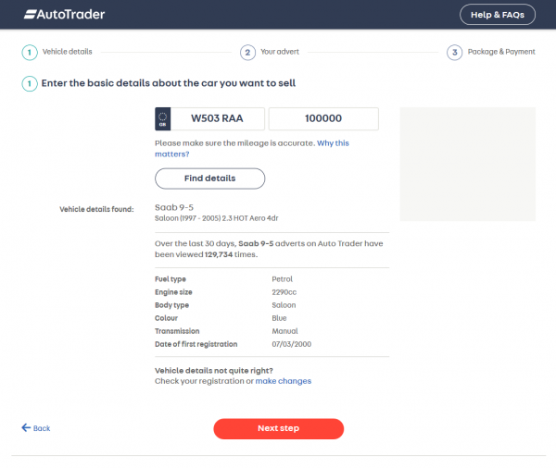Click the AutoTrader logo
Viewport: 556px width, 468px height.
64,14
